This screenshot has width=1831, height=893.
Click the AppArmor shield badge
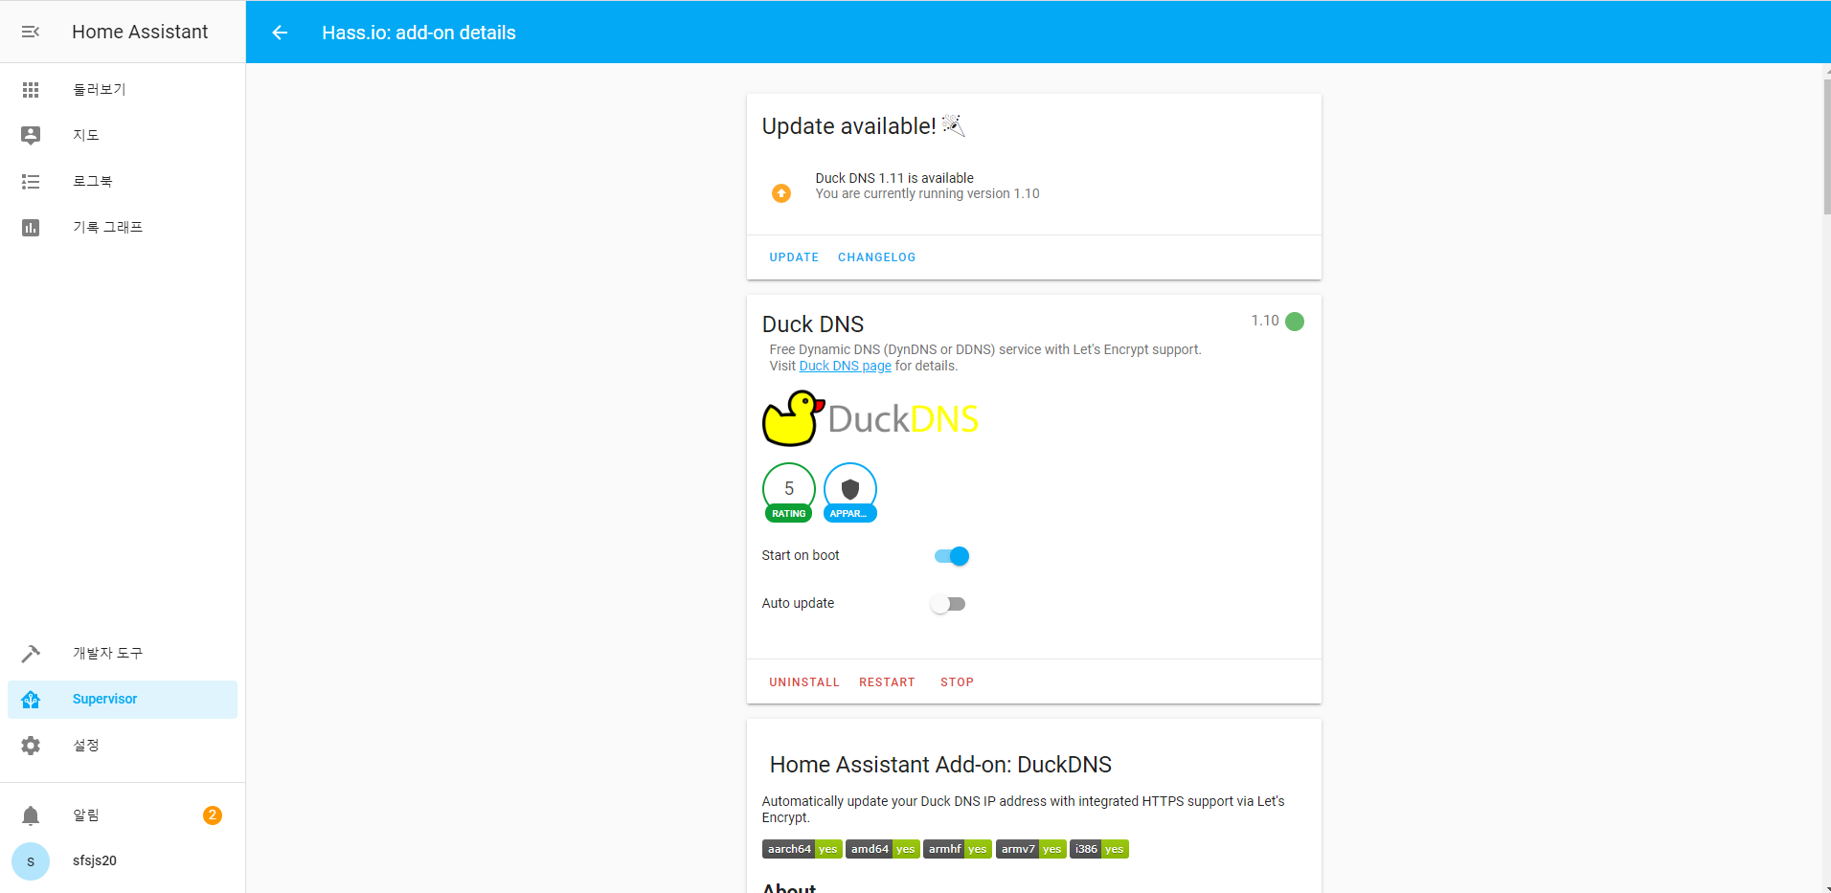point(850,492)
